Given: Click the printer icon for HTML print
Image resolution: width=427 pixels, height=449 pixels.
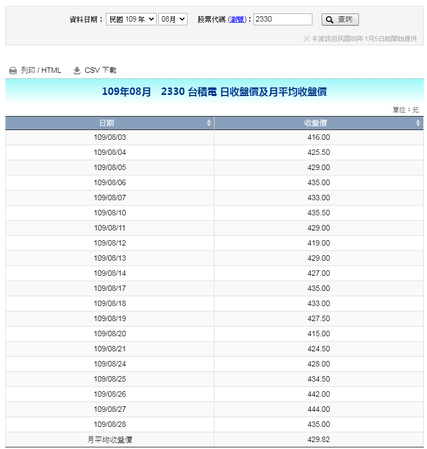Looking at the screenshot, I should tap(13, 71).
